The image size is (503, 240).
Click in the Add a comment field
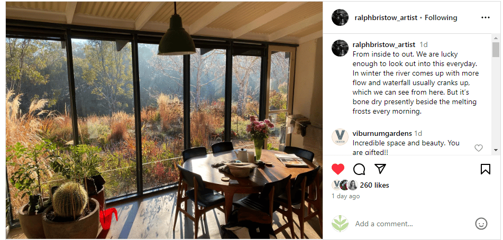point(411,224)
